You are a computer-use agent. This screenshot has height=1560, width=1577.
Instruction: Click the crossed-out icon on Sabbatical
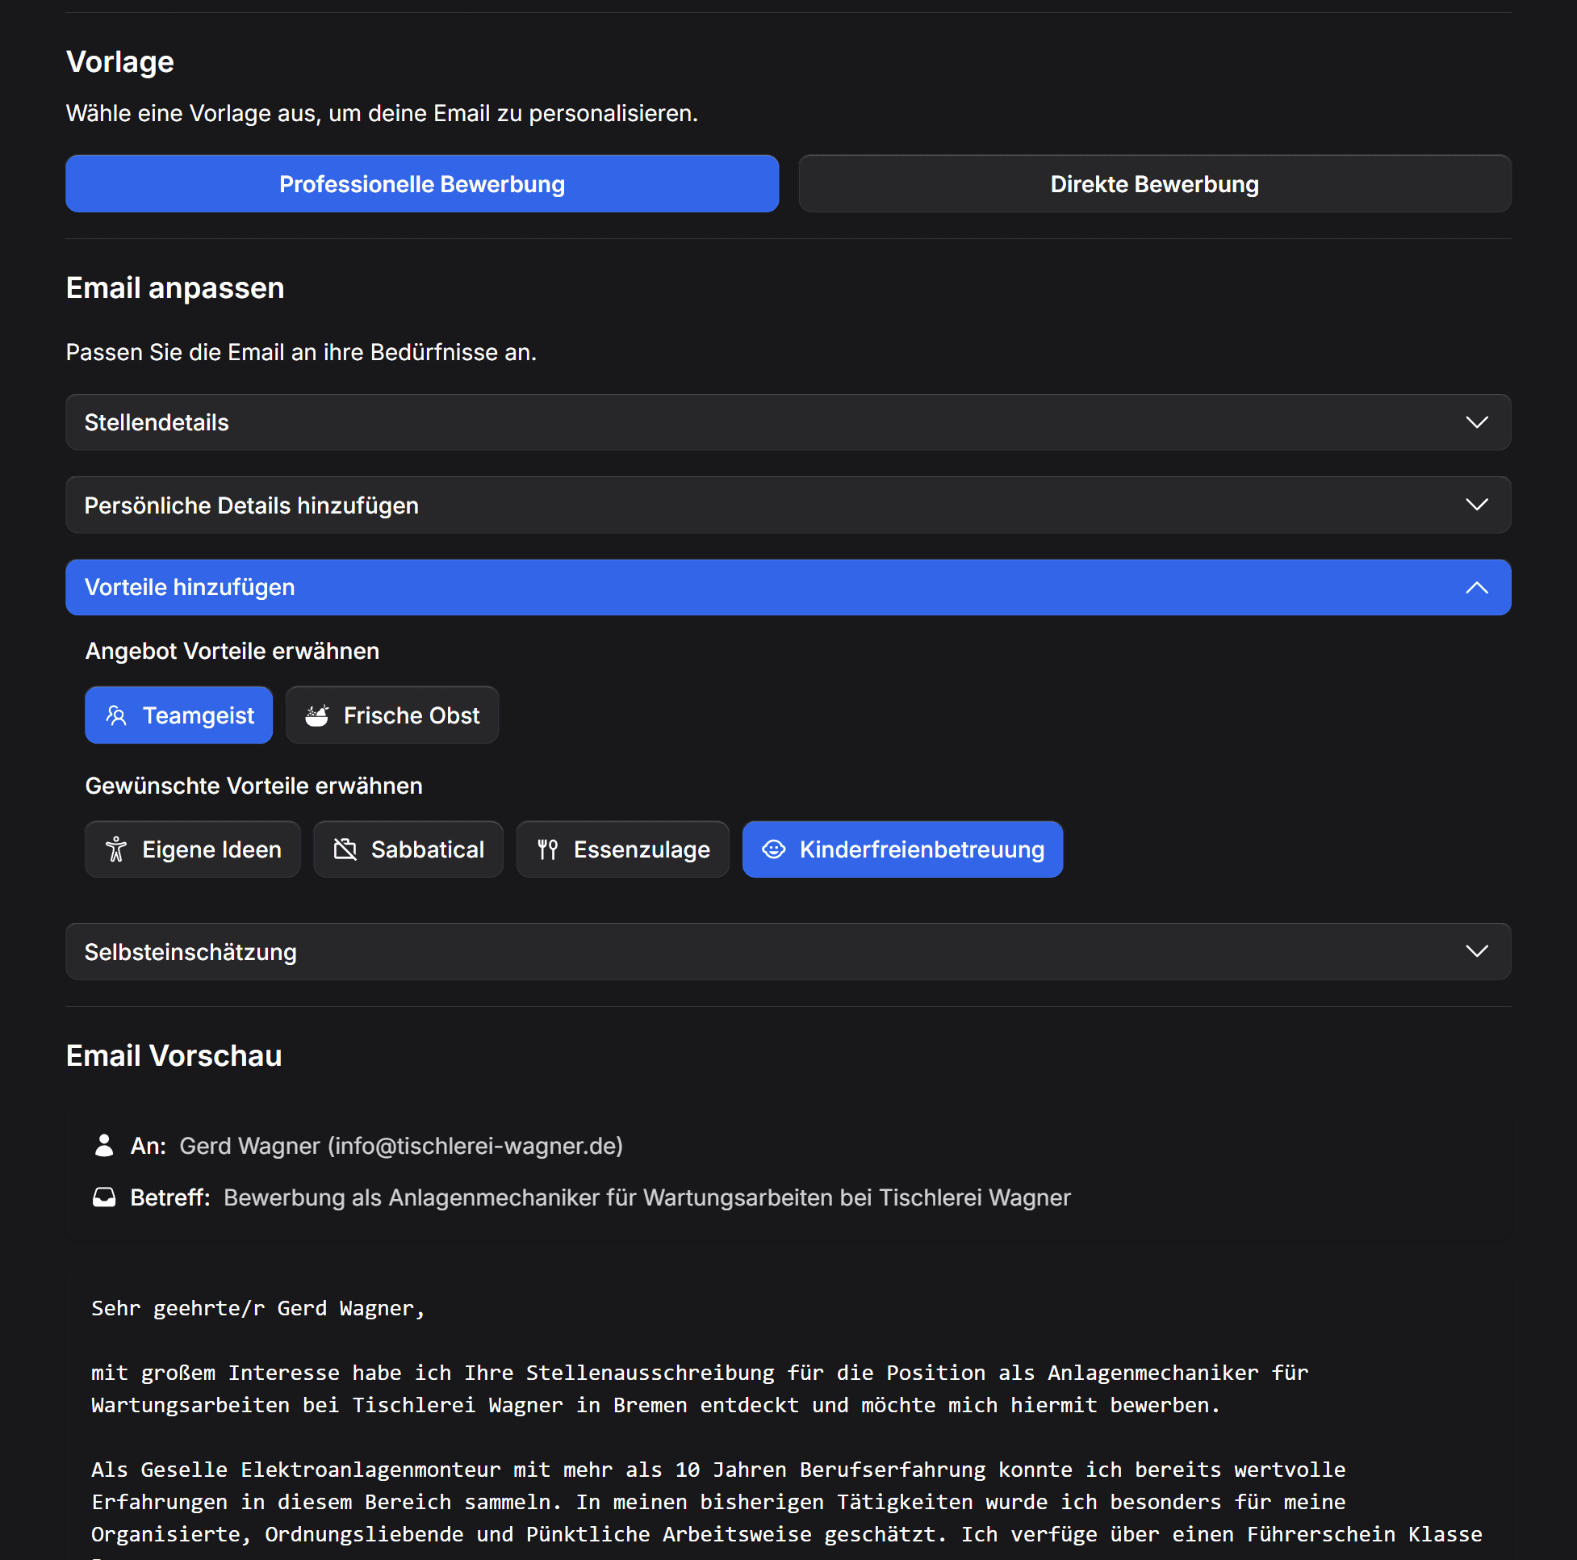(x=345, y=849)
